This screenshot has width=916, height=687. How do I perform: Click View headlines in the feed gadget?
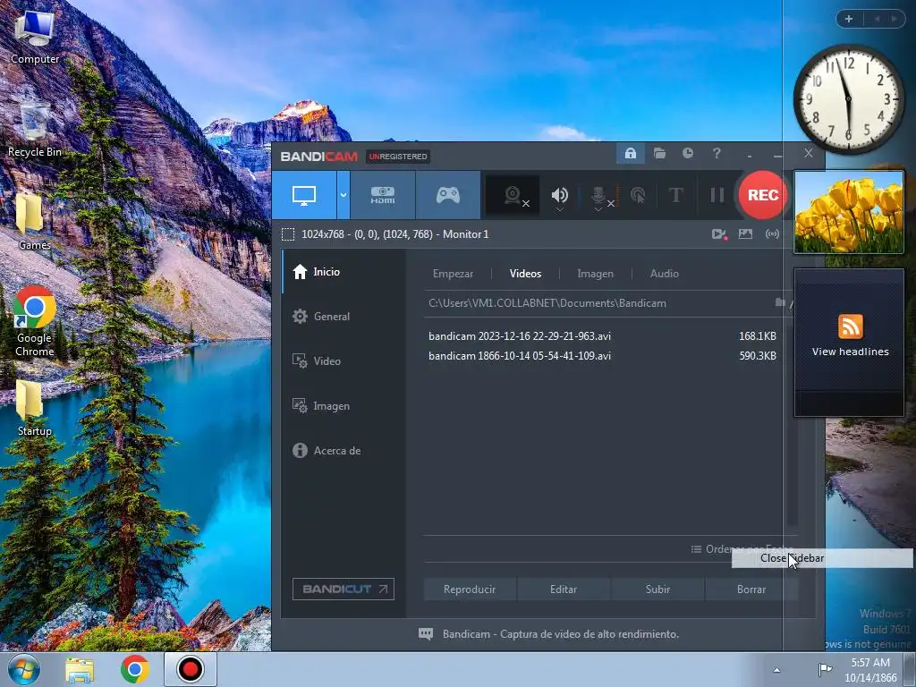coord(851,352)
